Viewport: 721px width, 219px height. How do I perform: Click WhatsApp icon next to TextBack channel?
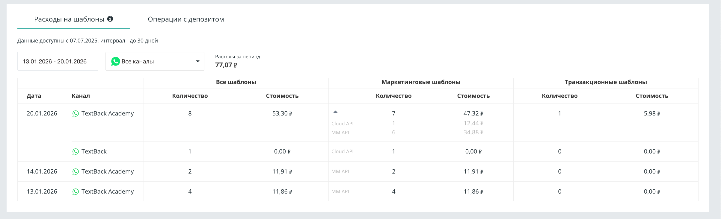(76, 152)
